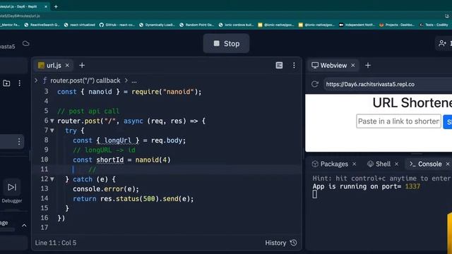Click the new folder icon in sidebar
Screen dimensions: 452x254
pos(6,83)
